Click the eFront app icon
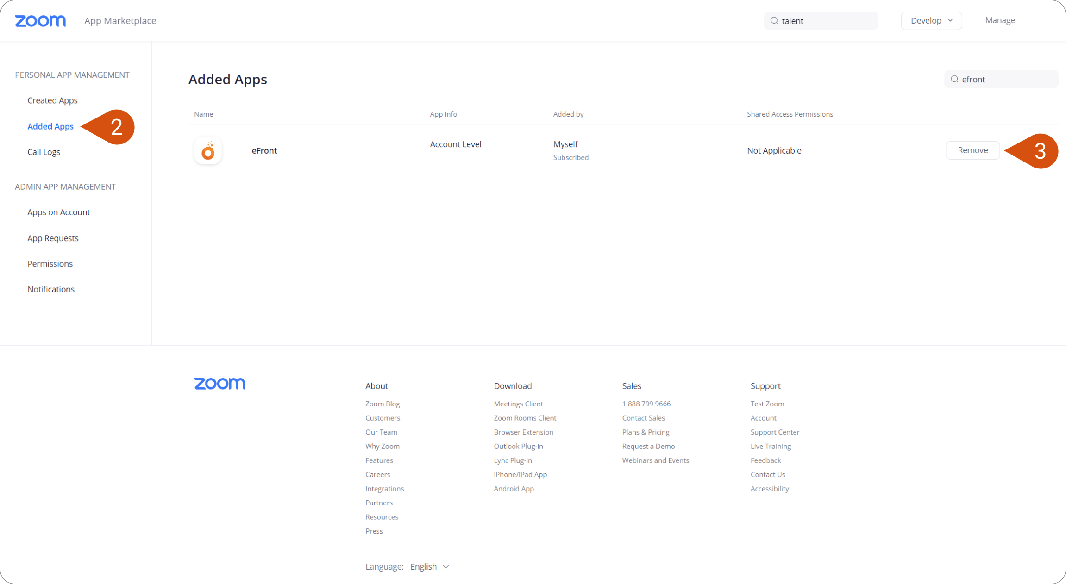Screen dimensions: 1066x584 pos(208,151)
